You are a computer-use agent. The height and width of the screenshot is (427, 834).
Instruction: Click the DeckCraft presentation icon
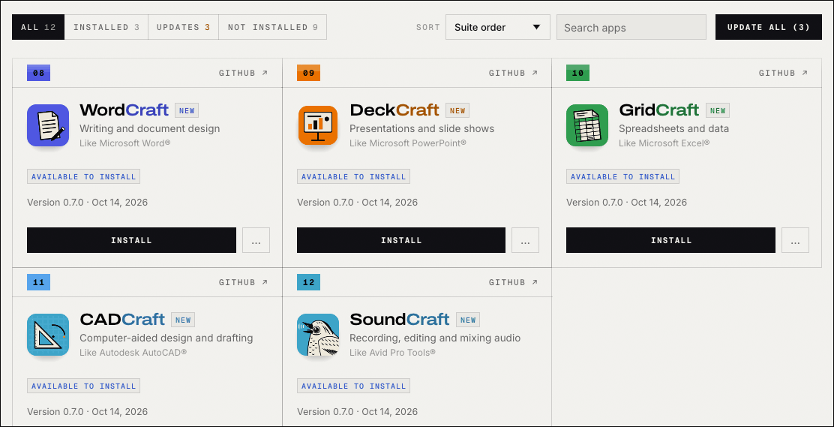point(318,125)
